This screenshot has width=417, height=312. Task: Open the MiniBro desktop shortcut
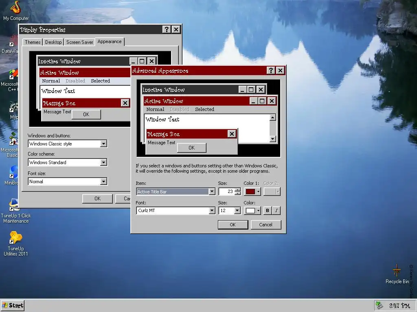[x=11, y=175]
